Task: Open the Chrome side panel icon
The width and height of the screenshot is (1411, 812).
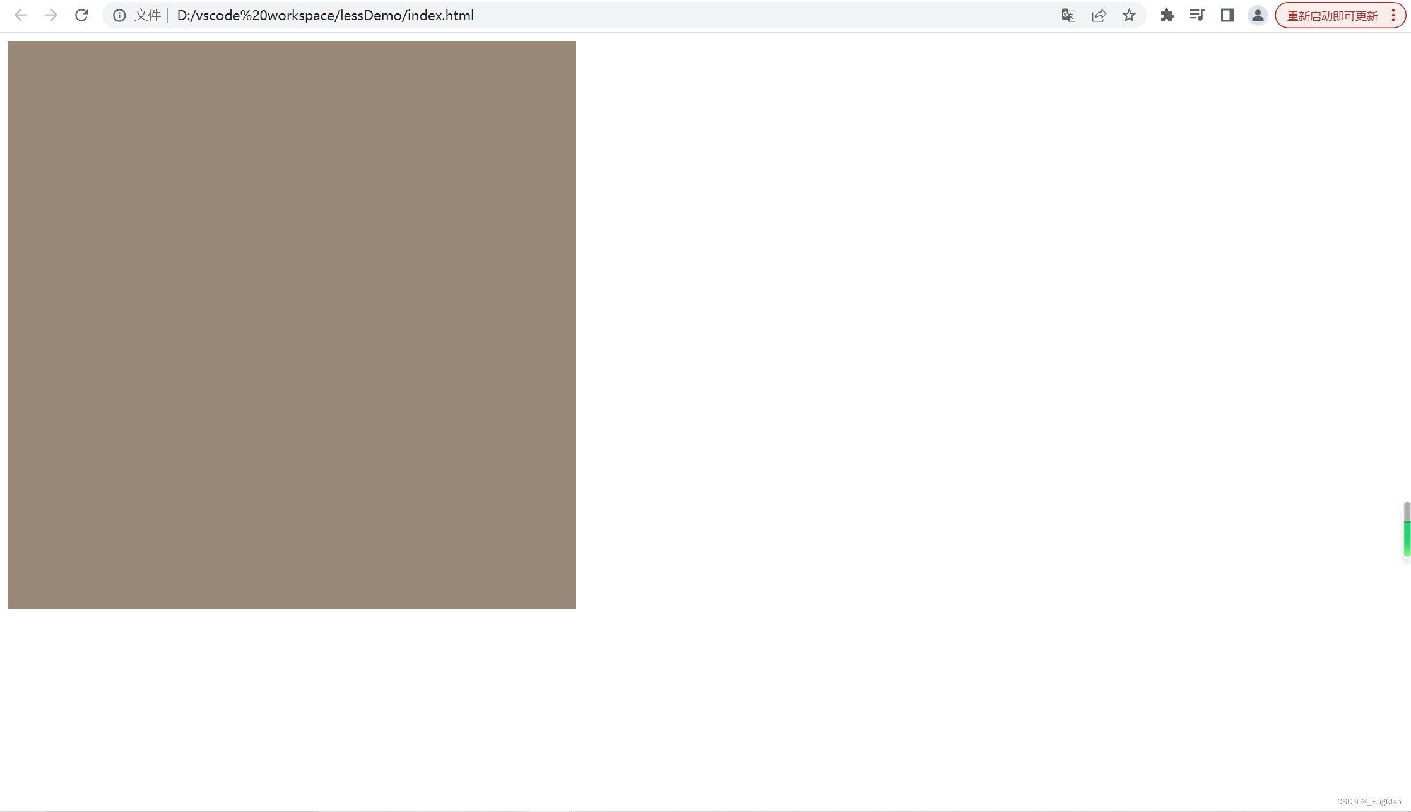Action: click(1227, 15)
